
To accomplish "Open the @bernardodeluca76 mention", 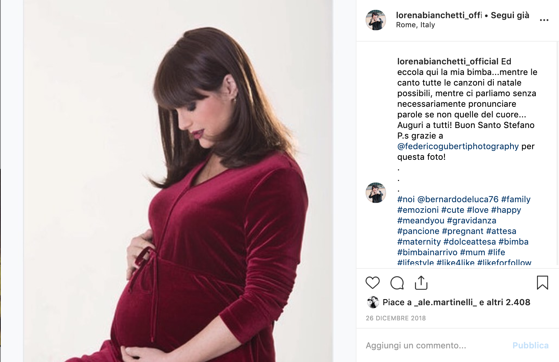I will coord(458,199).
